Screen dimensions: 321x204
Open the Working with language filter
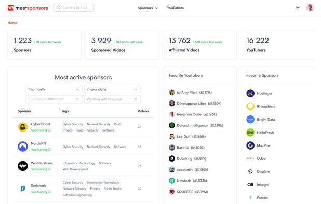coord(112,99)
